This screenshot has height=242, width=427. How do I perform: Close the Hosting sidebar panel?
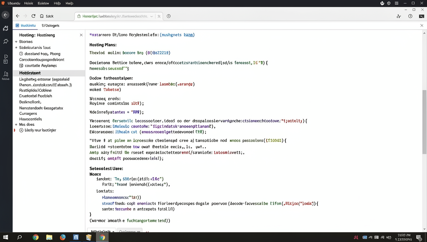(81, 35)
